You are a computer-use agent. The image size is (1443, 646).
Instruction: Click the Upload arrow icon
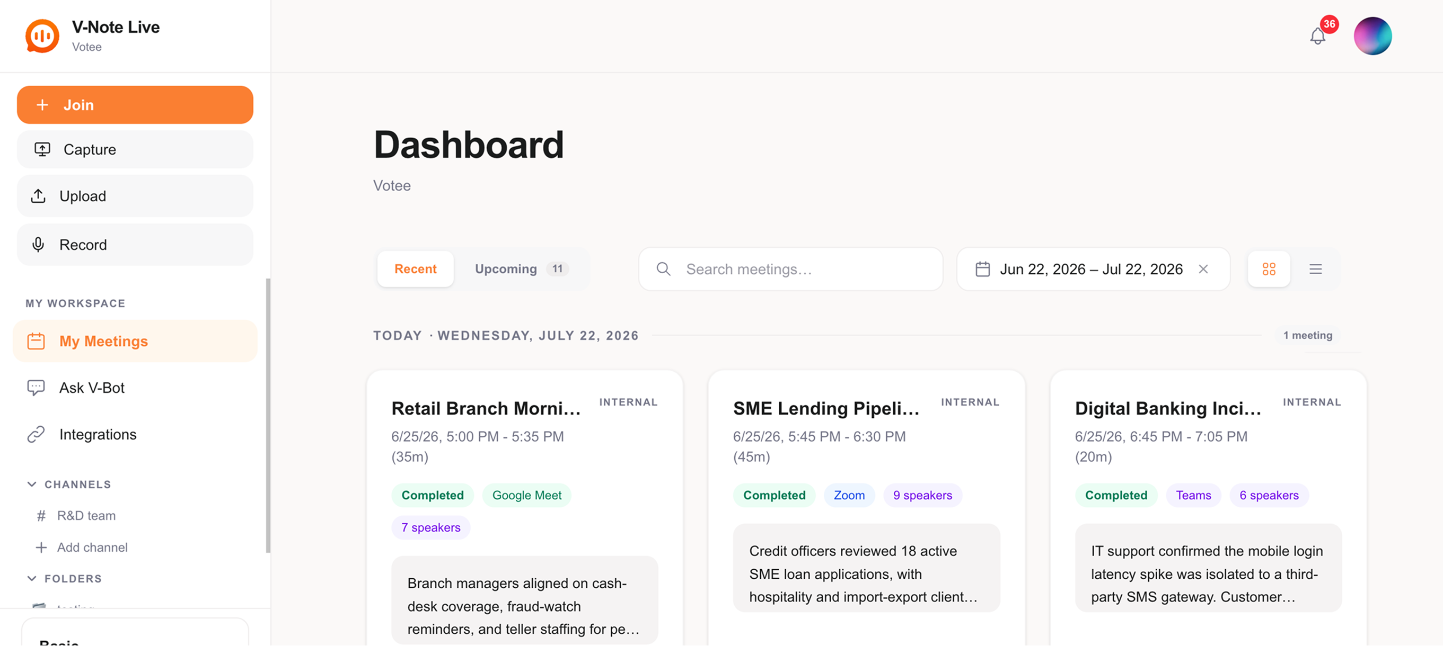[x=38, y=196]
